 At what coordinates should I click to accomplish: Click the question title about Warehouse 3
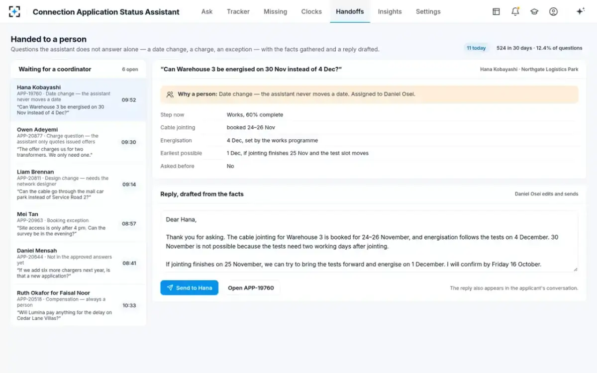click(x=251, y=69)
